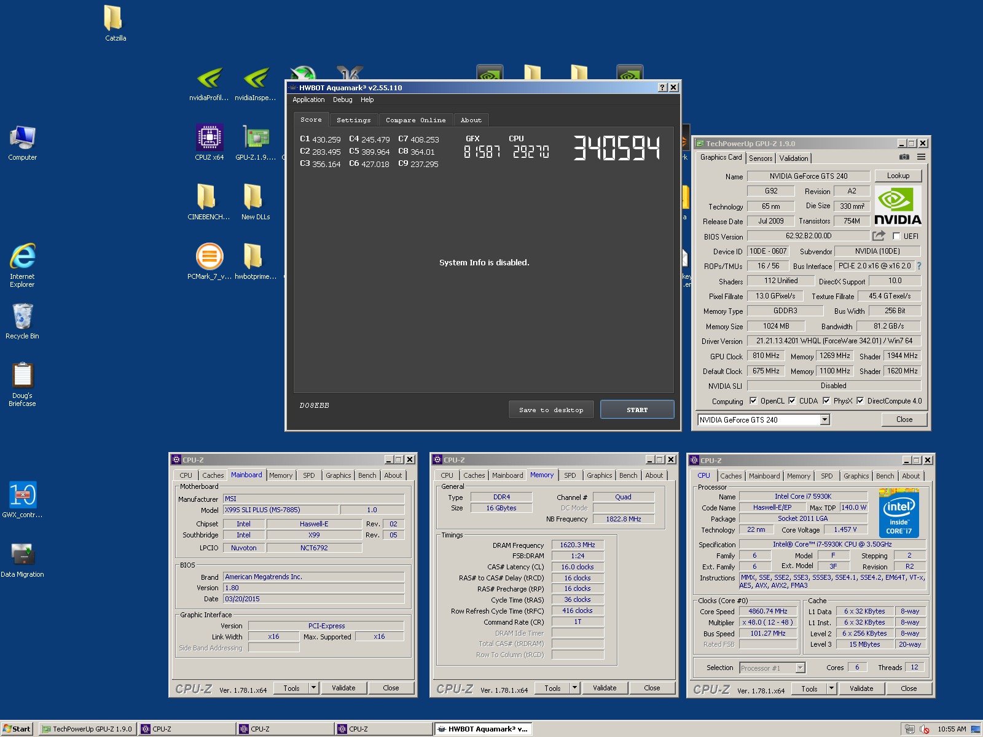
Task: Select TechPowerUp GPU-Z taskbar item
Action: 87,729
